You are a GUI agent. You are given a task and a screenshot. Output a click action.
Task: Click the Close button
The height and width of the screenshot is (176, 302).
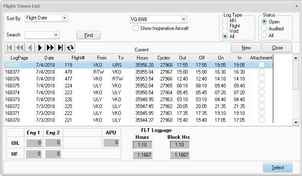coord(277,48)
